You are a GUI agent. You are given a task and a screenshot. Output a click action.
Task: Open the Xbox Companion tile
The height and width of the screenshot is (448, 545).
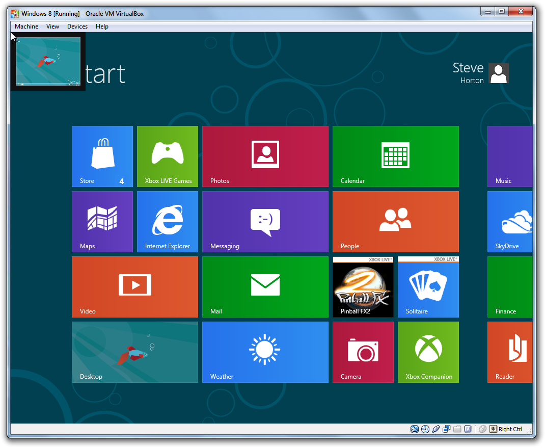(x=428, y=352)
